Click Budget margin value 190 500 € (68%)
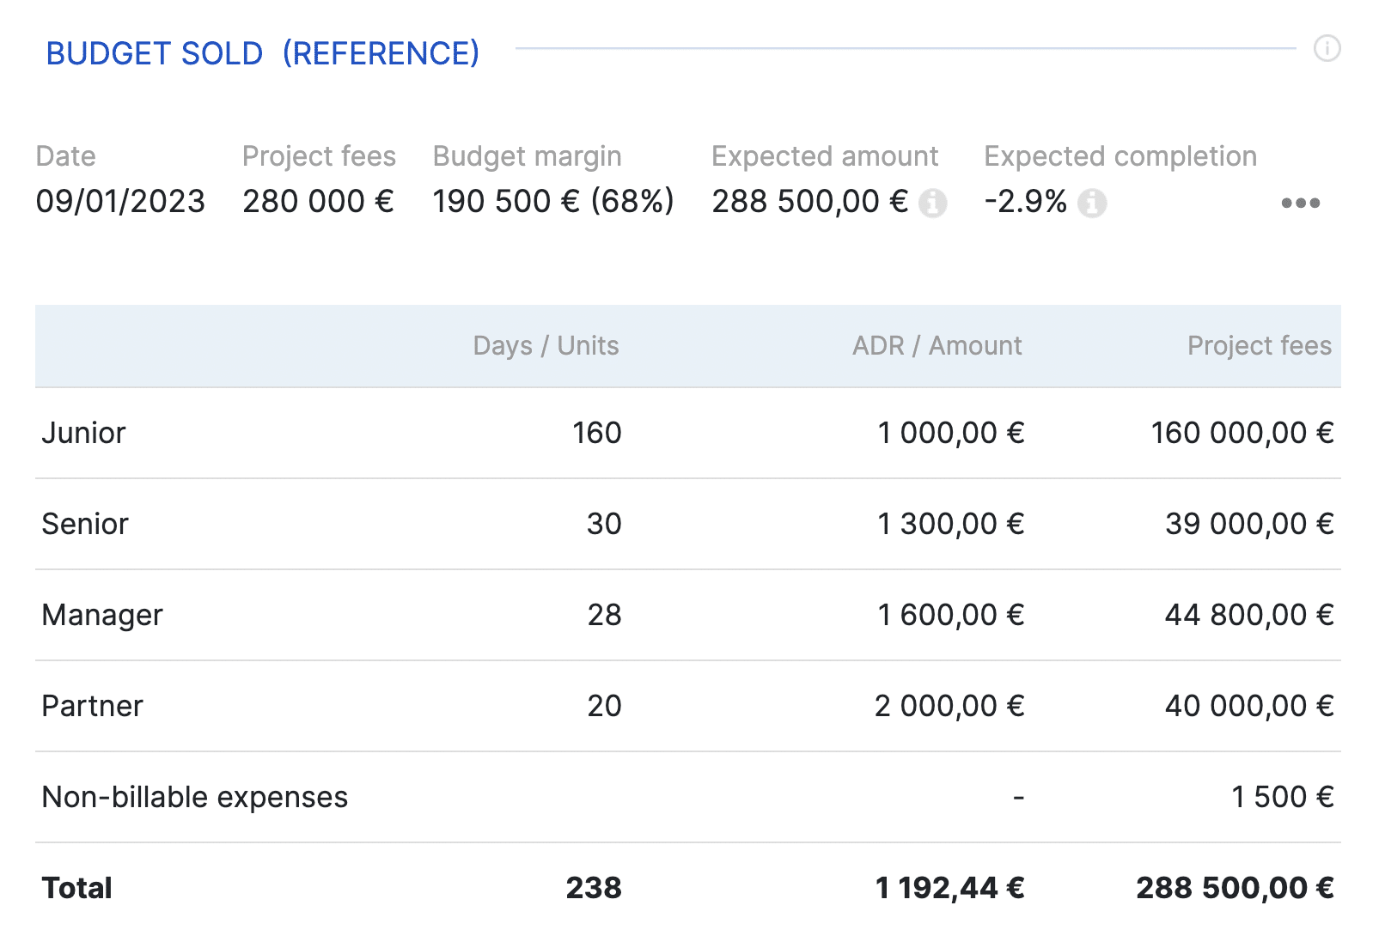The height and width of the screenshot is (948, 1385). pos(553,202)
